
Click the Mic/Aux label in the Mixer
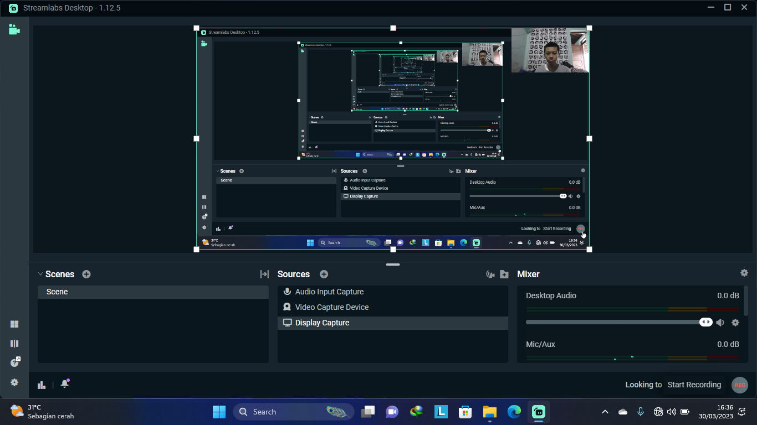540,344
